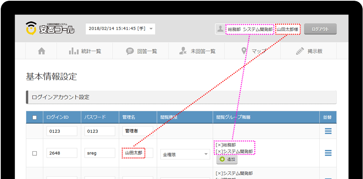
Task: Edit the 管理名 field 山田太郎
Action: [138, 153]
